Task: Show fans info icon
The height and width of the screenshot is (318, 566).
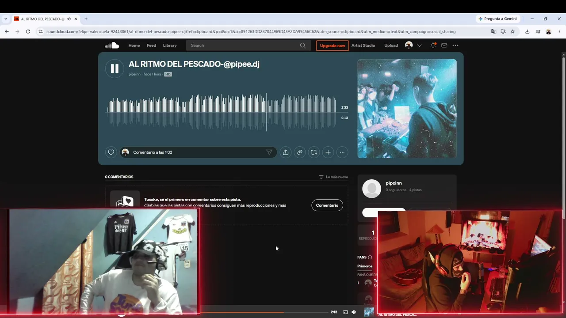Action: pyautogui.click(x=370, y=257)
